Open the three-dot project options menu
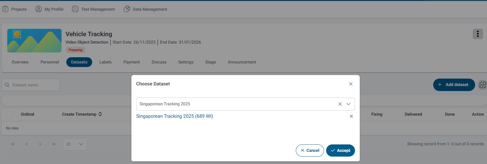 (477, 34)
